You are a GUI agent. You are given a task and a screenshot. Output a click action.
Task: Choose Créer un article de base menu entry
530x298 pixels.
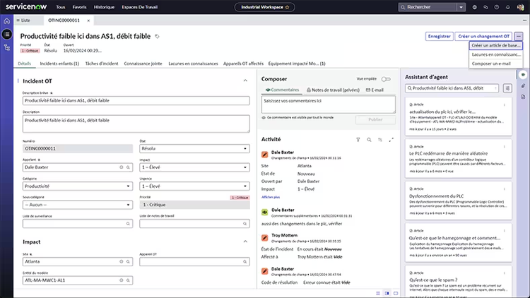coord(496,45)
